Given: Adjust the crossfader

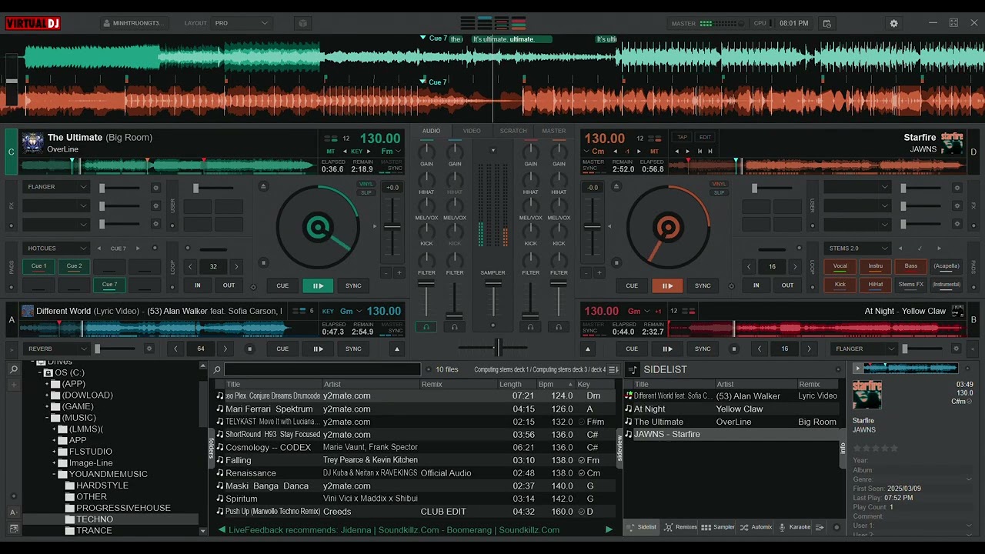Looking at the screenshot, I should (x=498, y=347).
